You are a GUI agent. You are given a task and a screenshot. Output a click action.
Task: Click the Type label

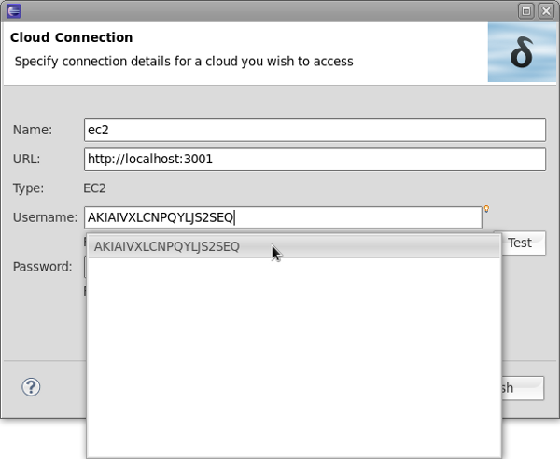click(x=29, y=188)
